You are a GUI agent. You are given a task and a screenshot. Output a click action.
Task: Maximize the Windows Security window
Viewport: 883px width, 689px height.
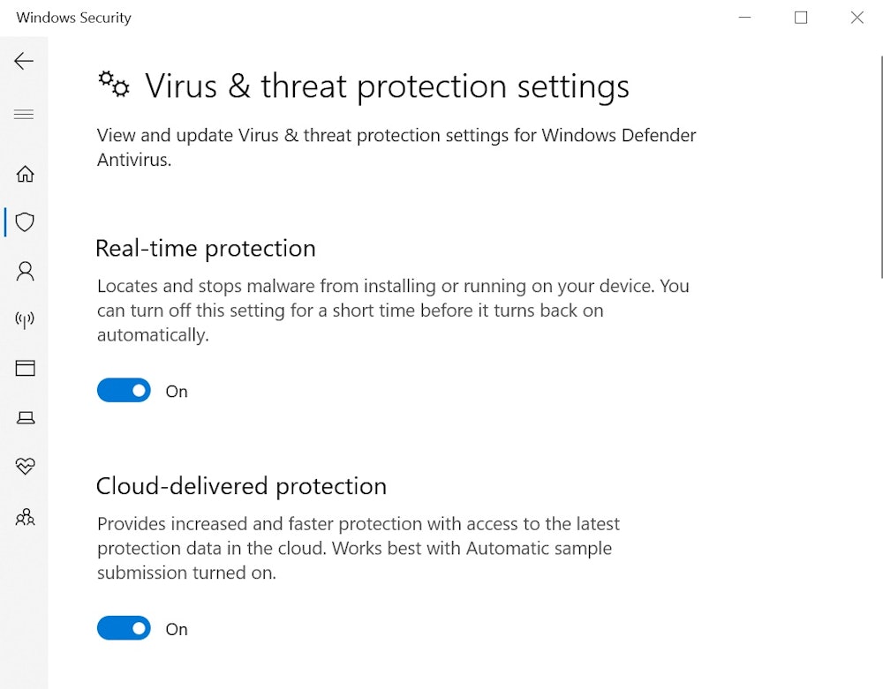pyautogui.click(x=801, y=17)
